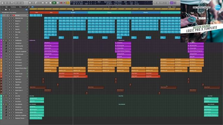The height and width of the screenshot is (125, 223).
Task: Open the Keep Tempo mode dropdown
Action: 117,4
